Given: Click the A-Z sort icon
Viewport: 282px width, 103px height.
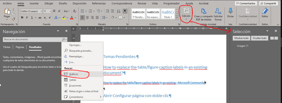Looking at the screenshot, I should (x=119, y=11).
